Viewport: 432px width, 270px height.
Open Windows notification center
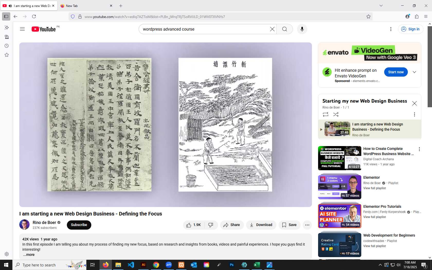pos(424,265)
